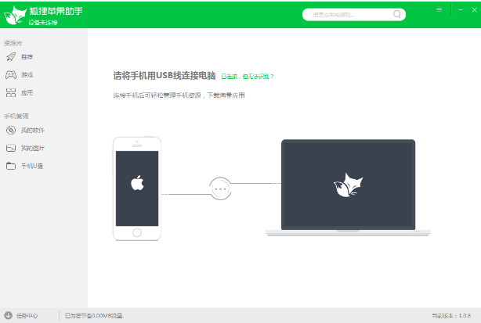Click the version 1.0.8 label
Screen dimensions: 481x323
451,315
